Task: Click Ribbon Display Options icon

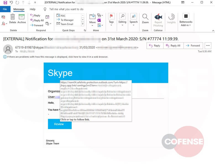Action: pos(183,2)
